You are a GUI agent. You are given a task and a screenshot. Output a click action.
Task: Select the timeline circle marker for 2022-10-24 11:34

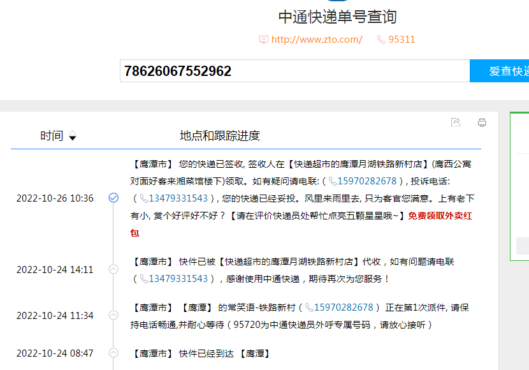113,315
